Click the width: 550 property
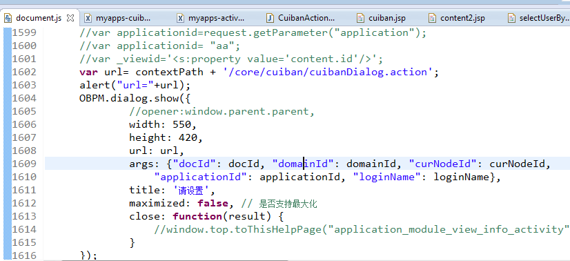 [163, 124]
